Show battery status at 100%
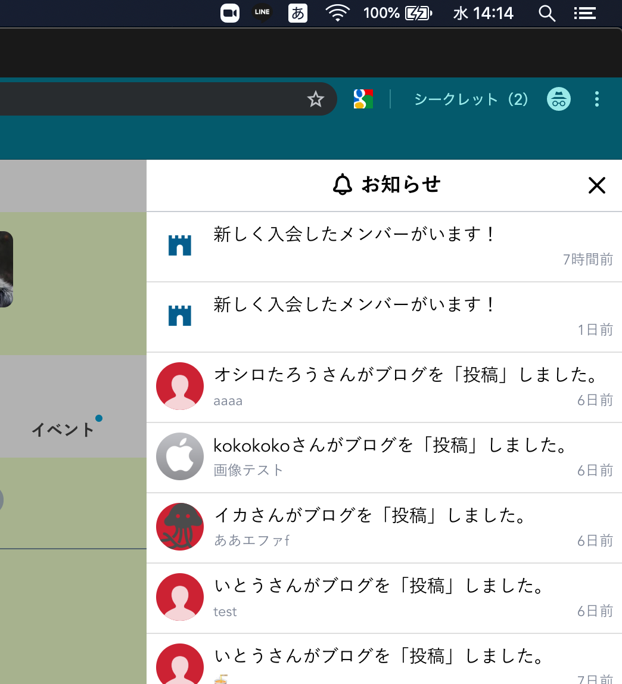 click(x=419, y=13)
